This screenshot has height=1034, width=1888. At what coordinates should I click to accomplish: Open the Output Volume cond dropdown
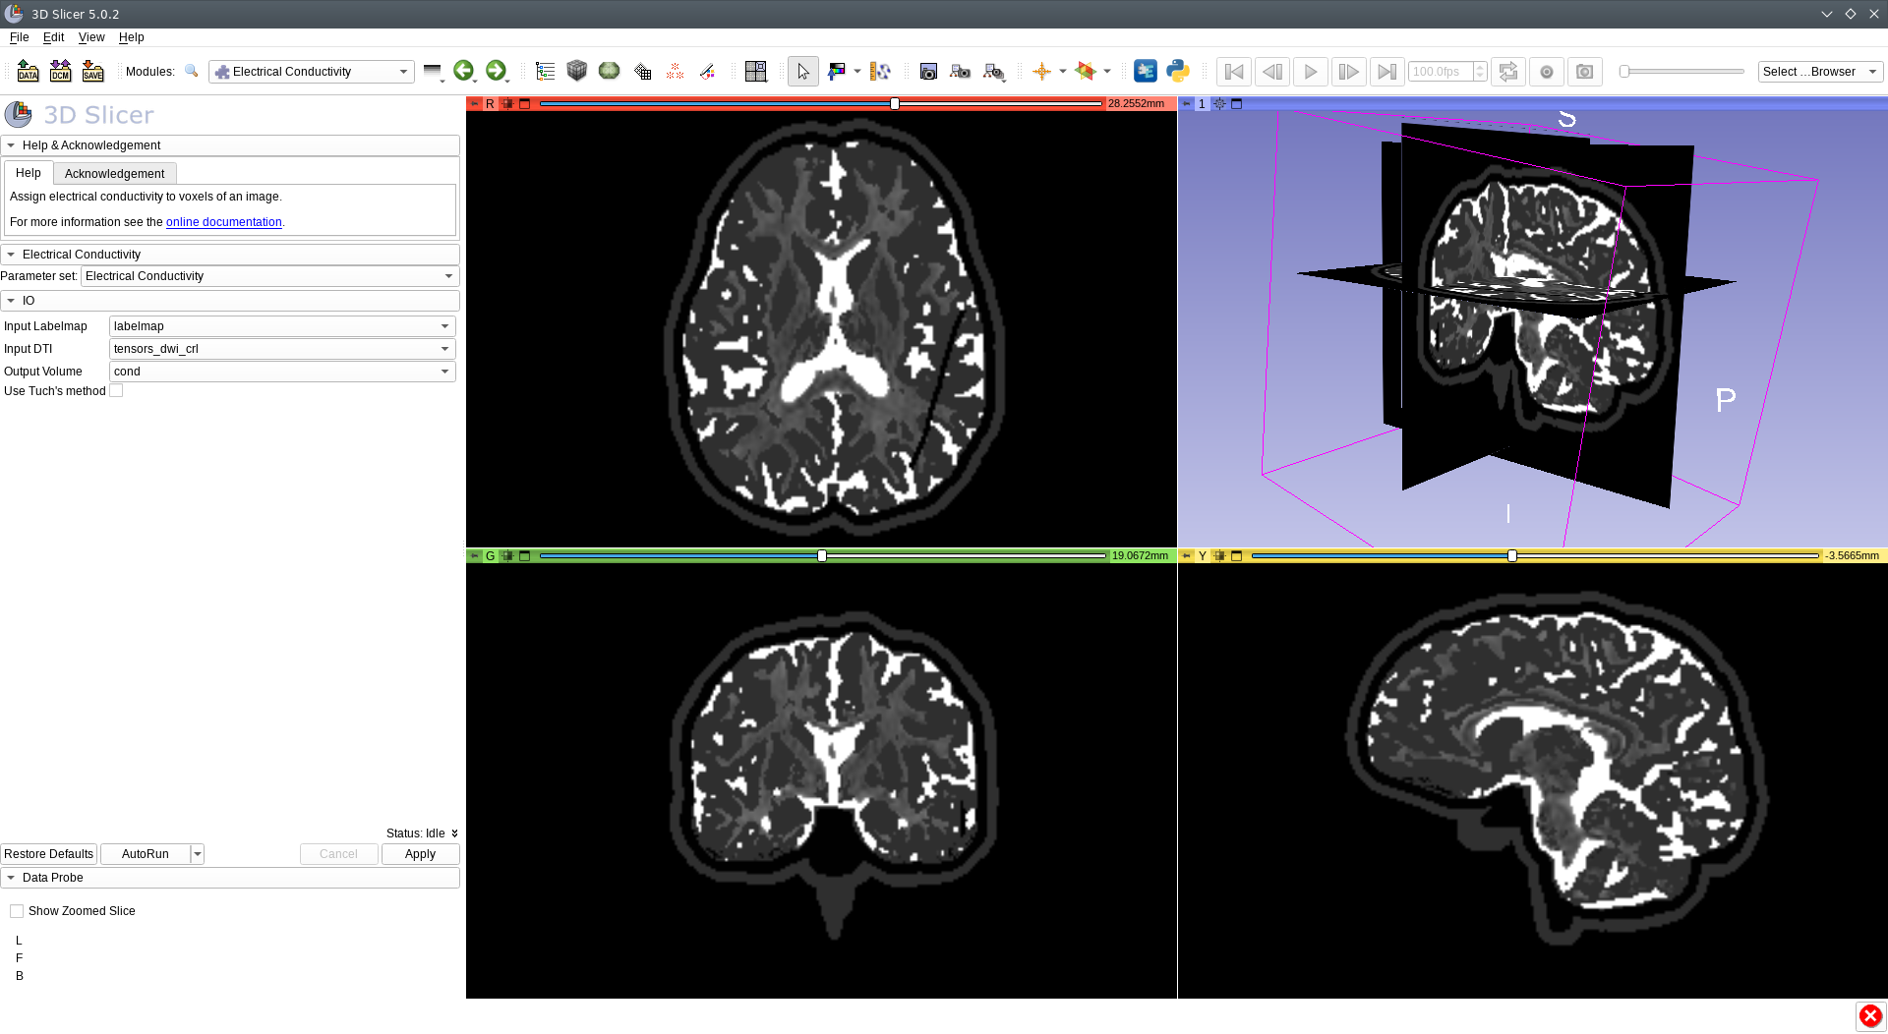281,372
